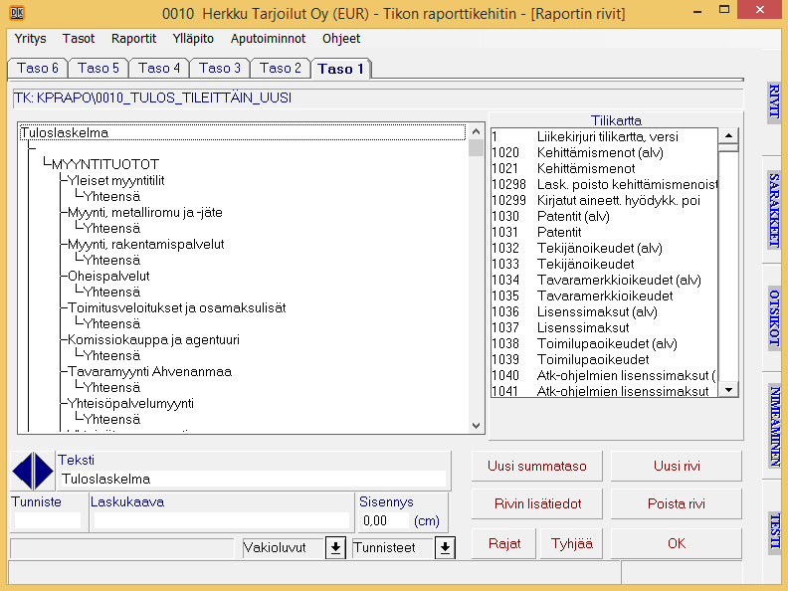Switch to the Taso 4 tab
This screenshot has height=591, width=788.
[x=159, y=69]
